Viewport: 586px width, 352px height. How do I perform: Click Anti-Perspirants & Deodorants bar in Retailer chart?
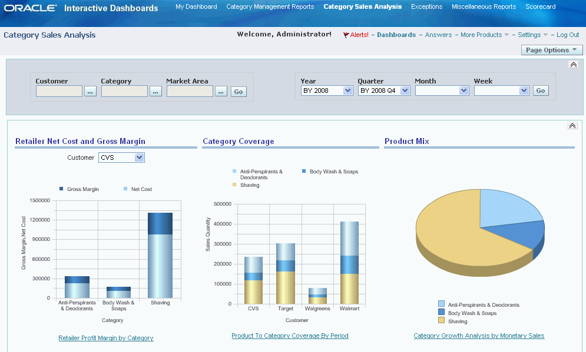tap(77, 287)
